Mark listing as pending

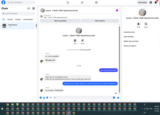click(x=60, y=21)
